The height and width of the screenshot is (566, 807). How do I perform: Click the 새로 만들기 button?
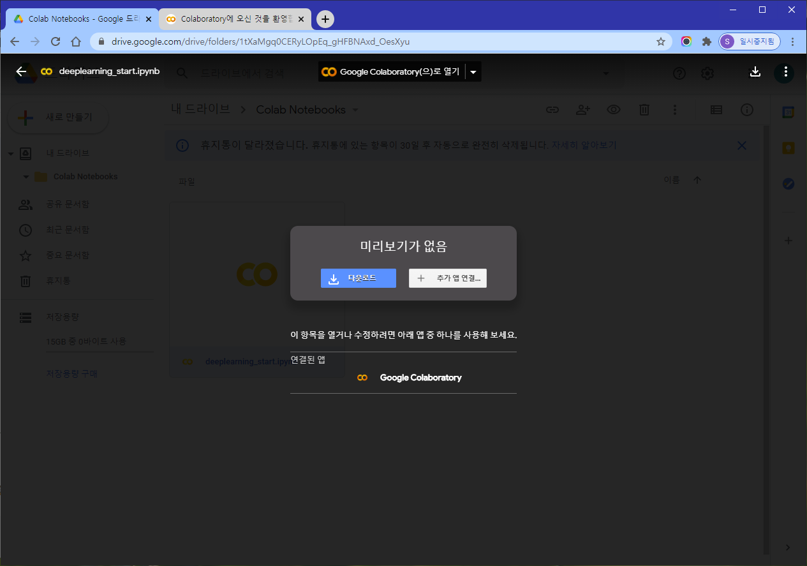57,118
